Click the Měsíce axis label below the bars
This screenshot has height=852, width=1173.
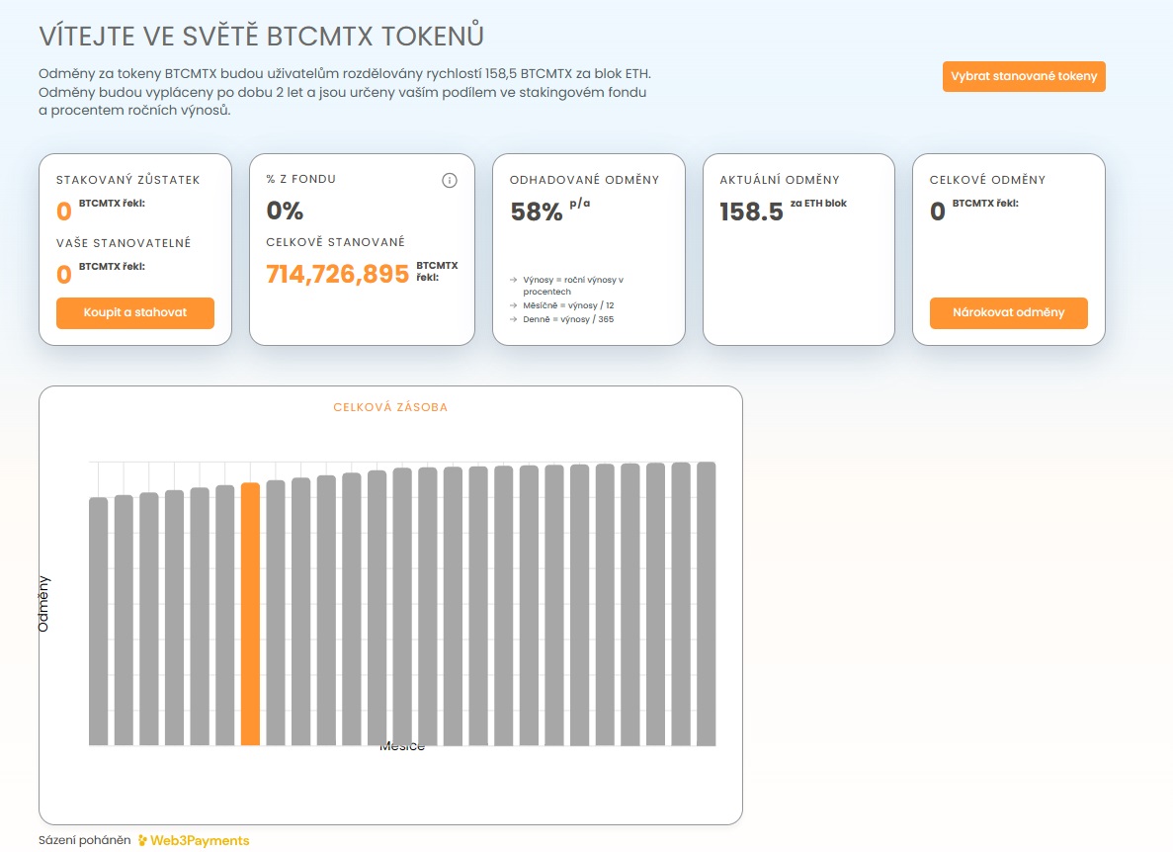click(x=404, y=746)
